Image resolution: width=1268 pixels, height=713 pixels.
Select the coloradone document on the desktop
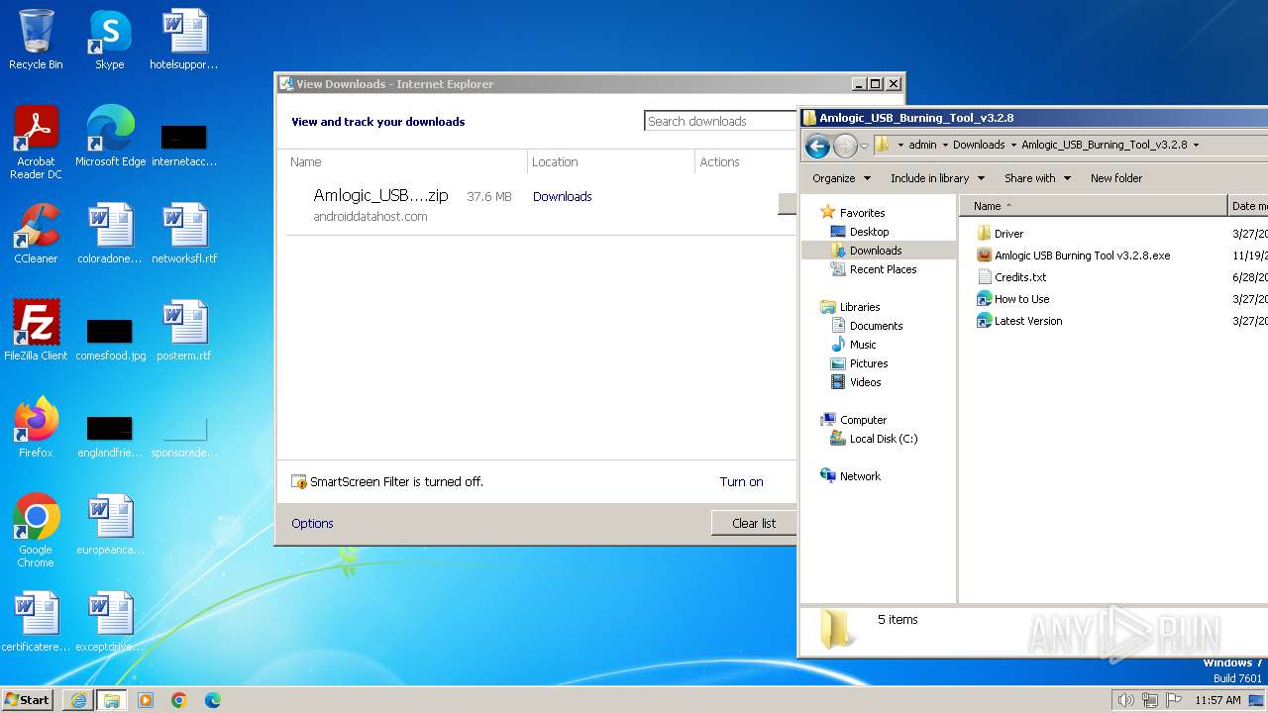(110, 234)
